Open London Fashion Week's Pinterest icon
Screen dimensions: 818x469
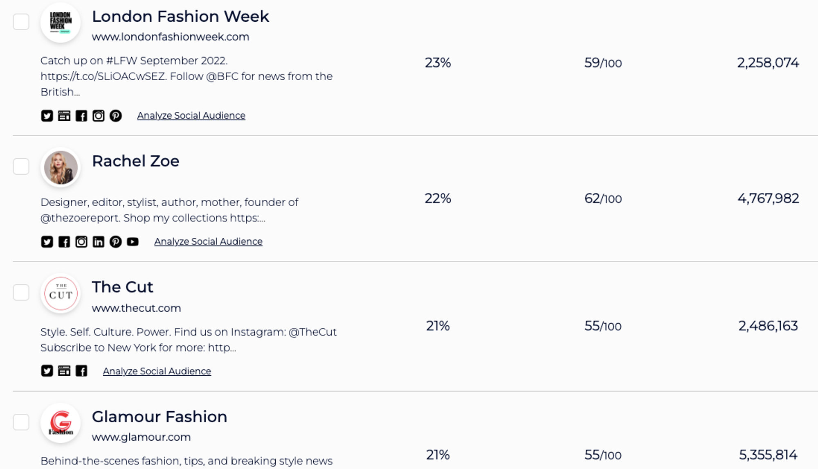click(x=115, y=116)
